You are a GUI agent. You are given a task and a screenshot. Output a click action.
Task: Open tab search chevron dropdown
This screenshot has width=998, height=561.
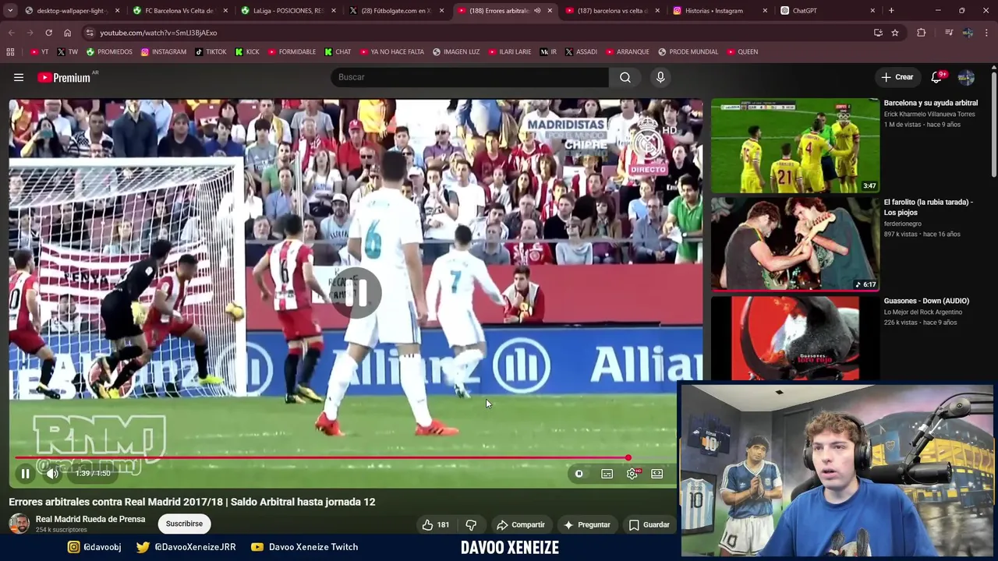coord(11,11)
